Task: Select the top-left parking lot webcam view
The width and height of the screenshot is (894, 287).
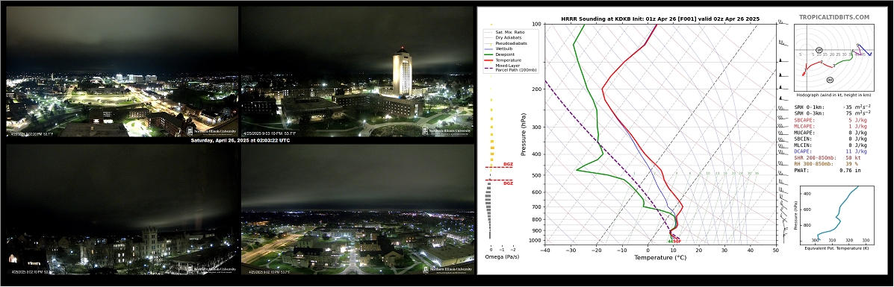Action: [122, 72]
